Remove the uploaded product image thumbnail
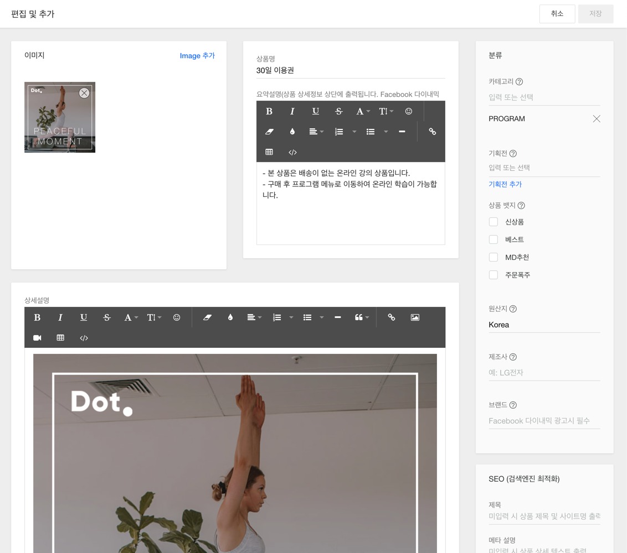This screenshot has height=553, width=627. pos(84,93)
